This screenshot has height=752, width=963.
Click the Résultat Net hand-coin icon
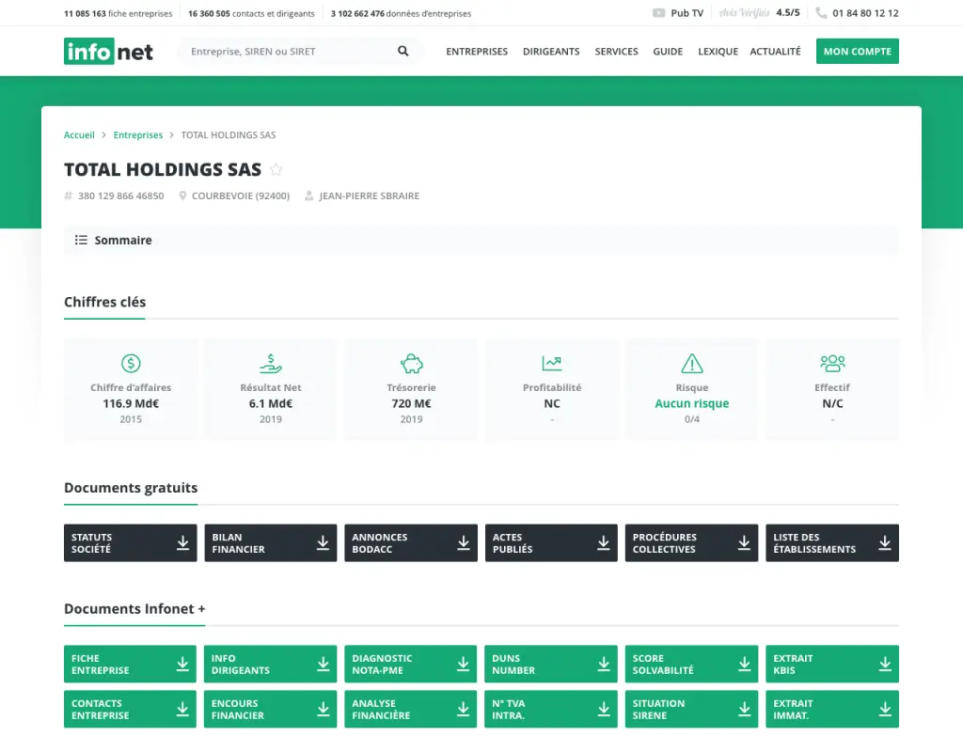[270, 364]
